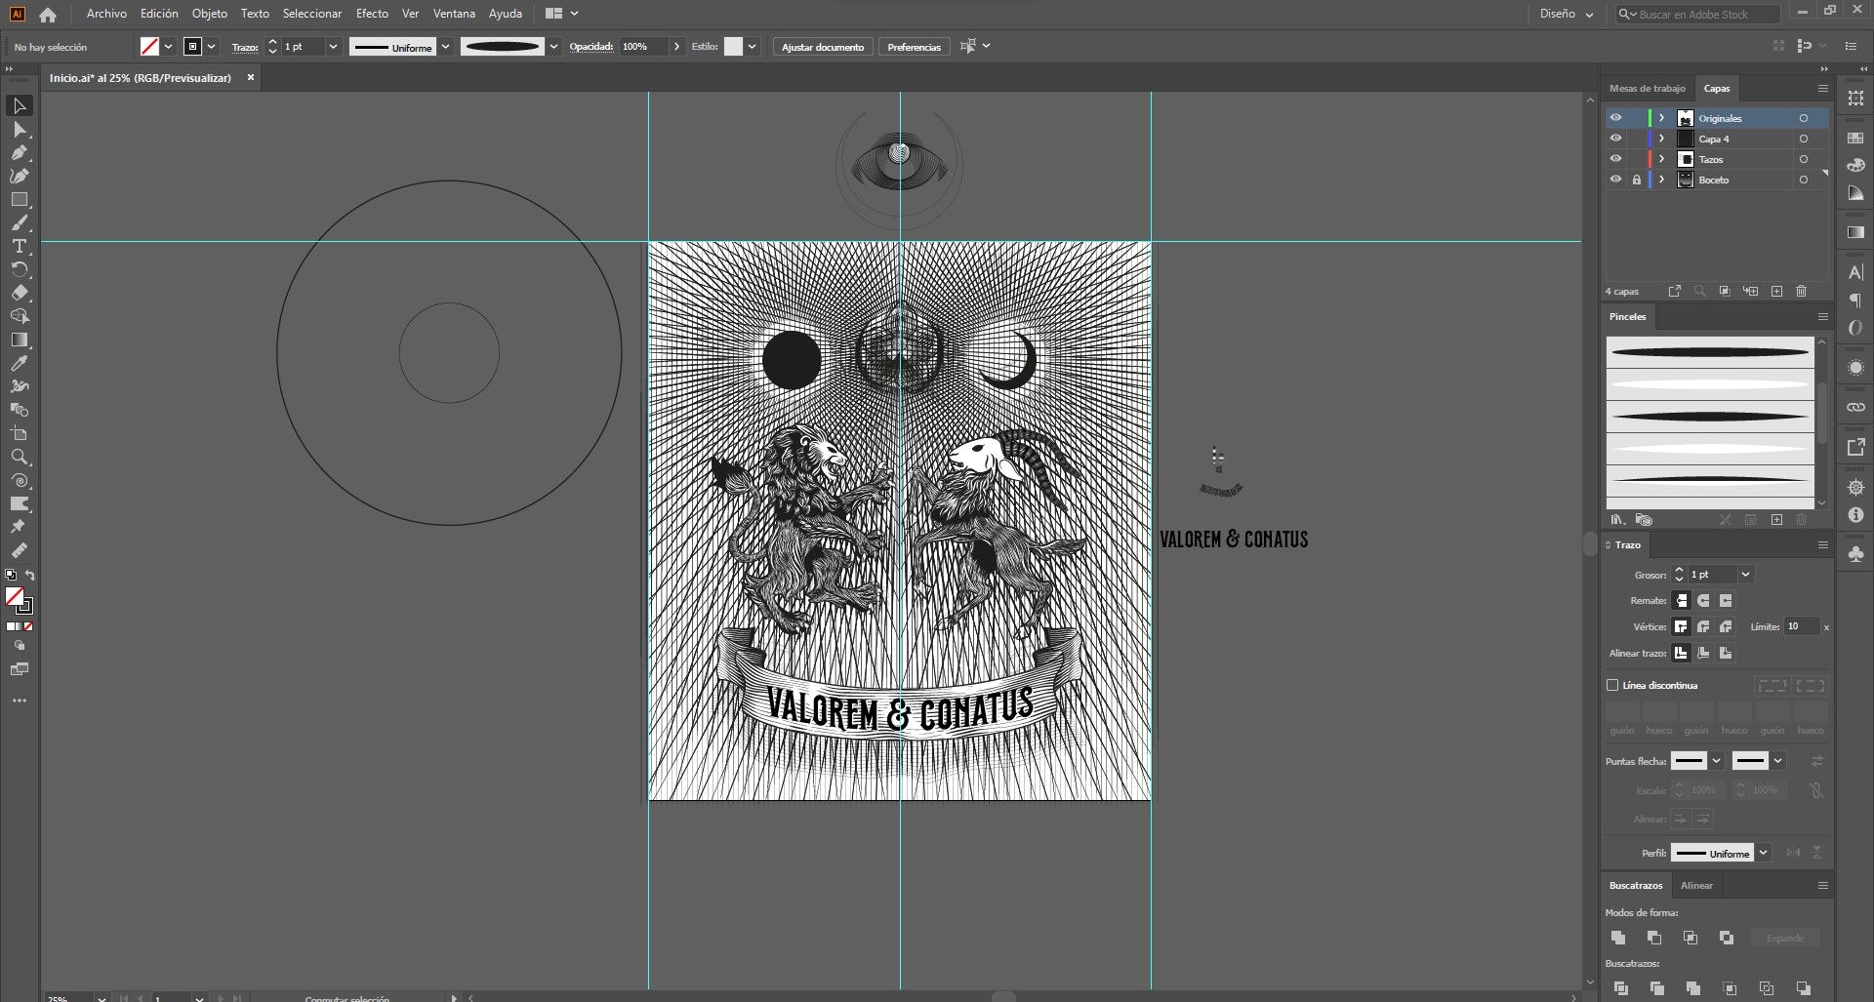This screenshot has height=1002, width=1874.
Task: Select the Zoom tool
Action: point(19,457)
